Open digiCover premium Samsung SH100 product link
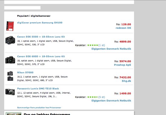The image size is (166, 115). click(40, 23)
